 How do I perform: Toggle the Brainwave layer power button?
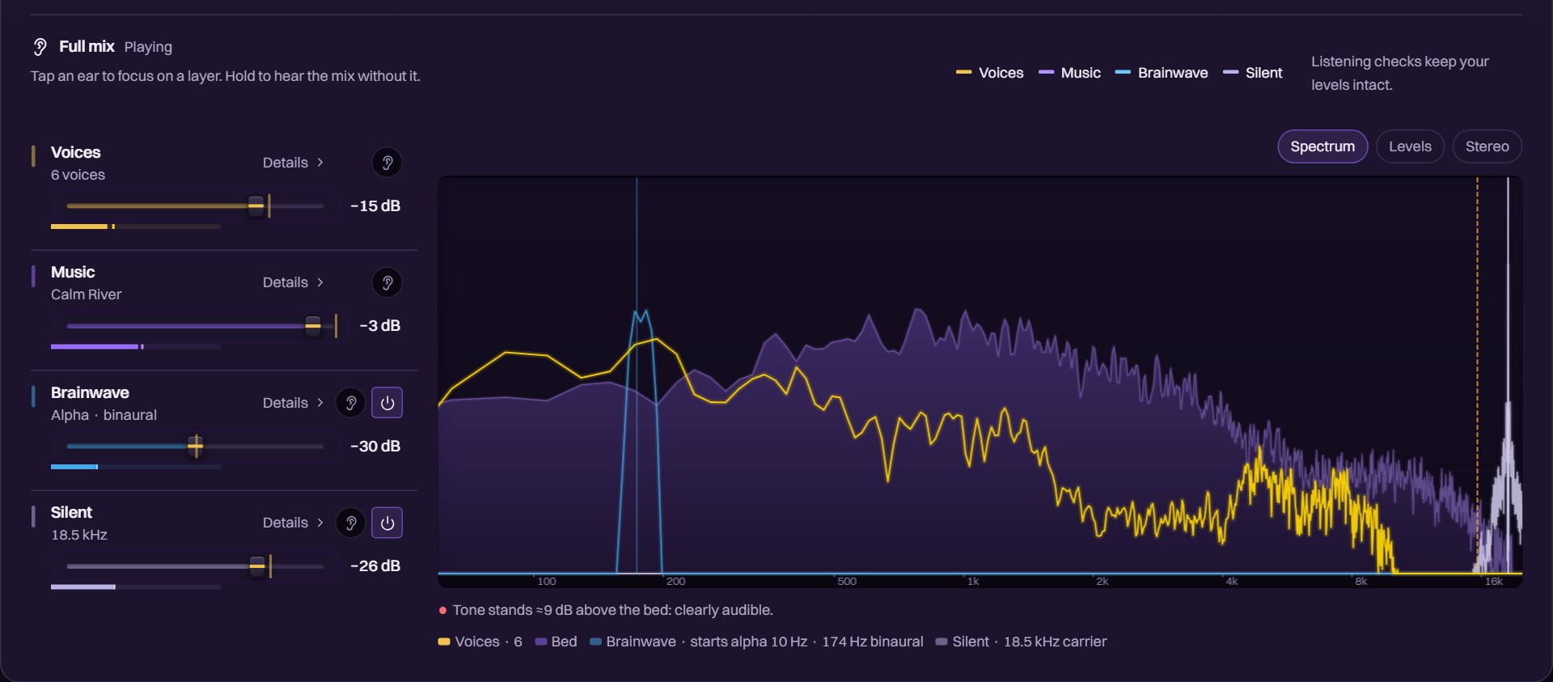click(x=387, y=403)
